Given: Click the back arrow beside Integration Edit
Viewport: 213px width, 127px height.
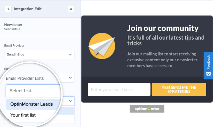Looking at the screenshot, I should pyautogui.click(x=8, y=9).
